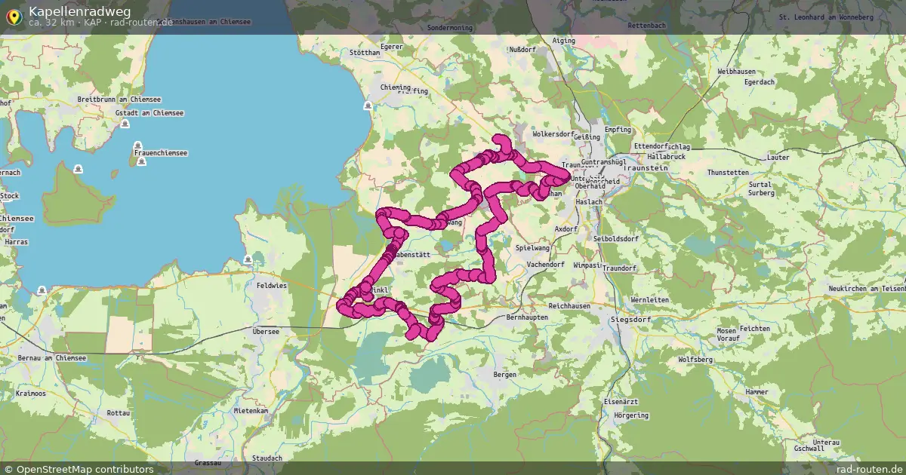Click the Rettenbach place label
This screenshot has width=906, height=475.
(x=649, y=25)
